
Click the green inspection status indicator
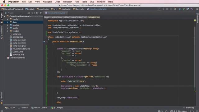click(195, 20)
